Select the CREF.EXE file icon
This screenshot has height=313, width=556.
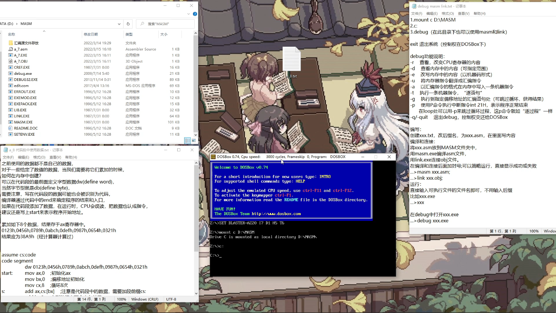click(11, 67)
